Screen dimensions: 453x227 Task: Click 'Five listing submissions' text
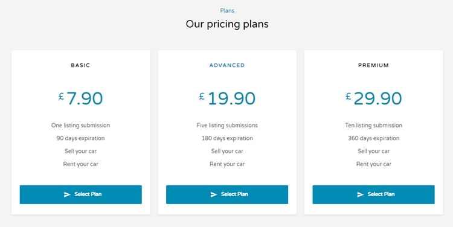pos(227,126)
